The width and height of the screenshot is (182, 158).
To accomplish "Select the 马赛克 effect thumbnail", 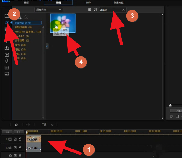I will [x=63, y=23].
